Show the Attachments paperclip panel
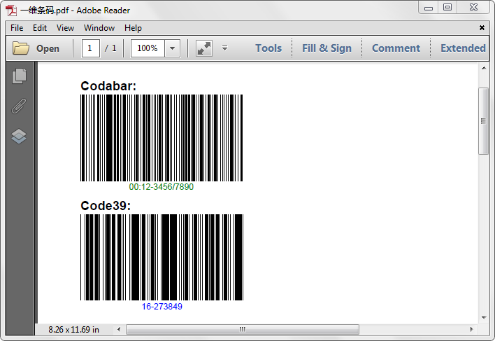This screenshot has width=495, height=341. [x=19, y=106]
